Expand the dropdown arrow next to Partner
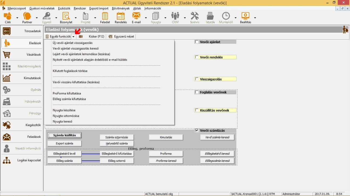The image size is (350, 196). tap(37, 18)
